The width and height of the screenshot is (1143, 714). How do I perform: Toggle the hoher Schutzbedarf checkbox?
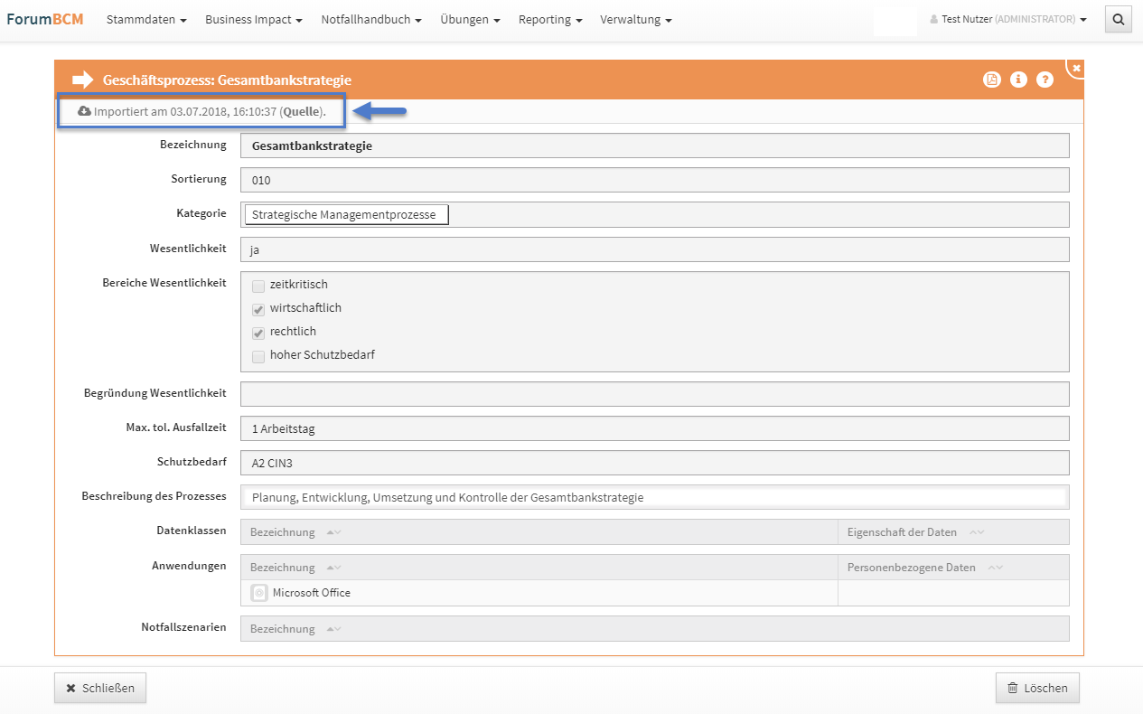258,356
